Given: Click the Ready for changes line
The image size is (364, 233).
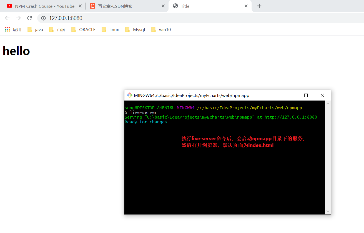Looking at the screenshot, I should click(146, 122).
